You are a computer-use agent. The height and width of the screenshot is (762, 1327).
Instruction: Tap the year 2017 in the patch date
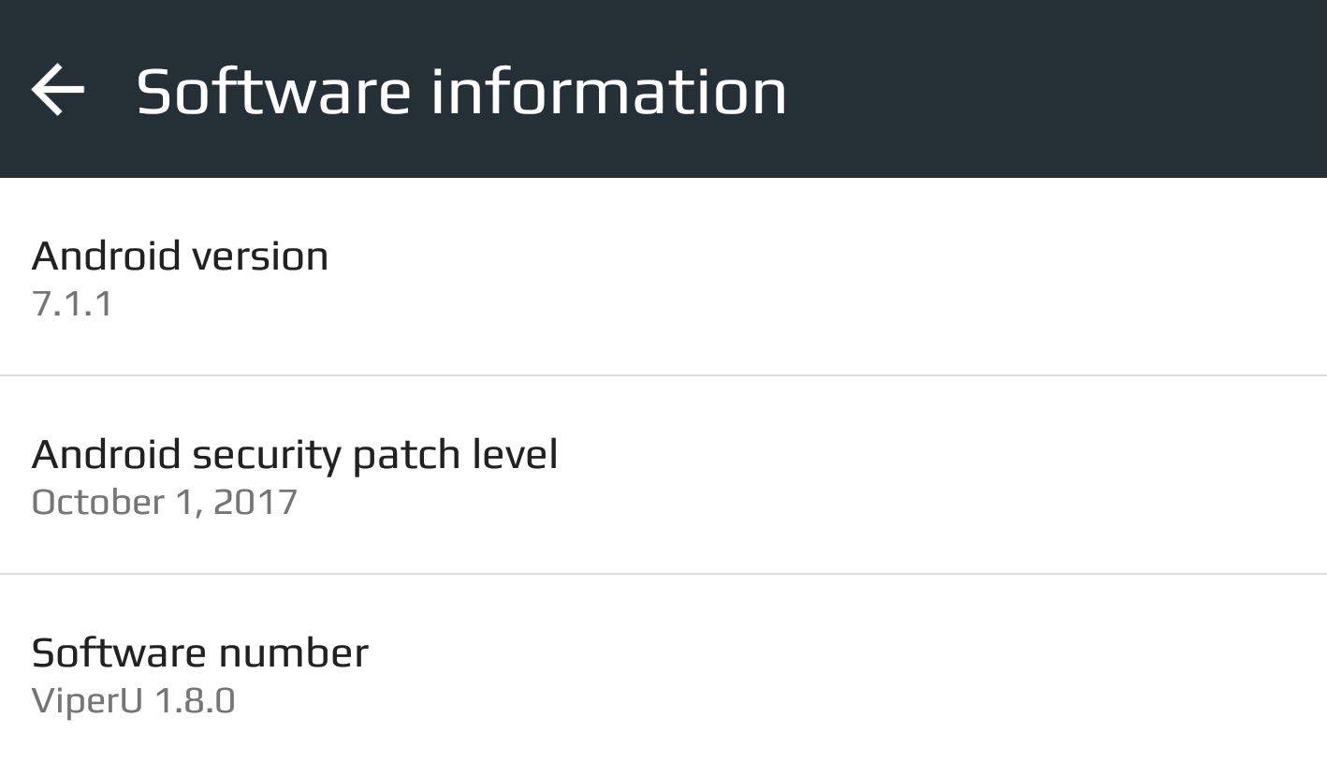pos(255,503)
